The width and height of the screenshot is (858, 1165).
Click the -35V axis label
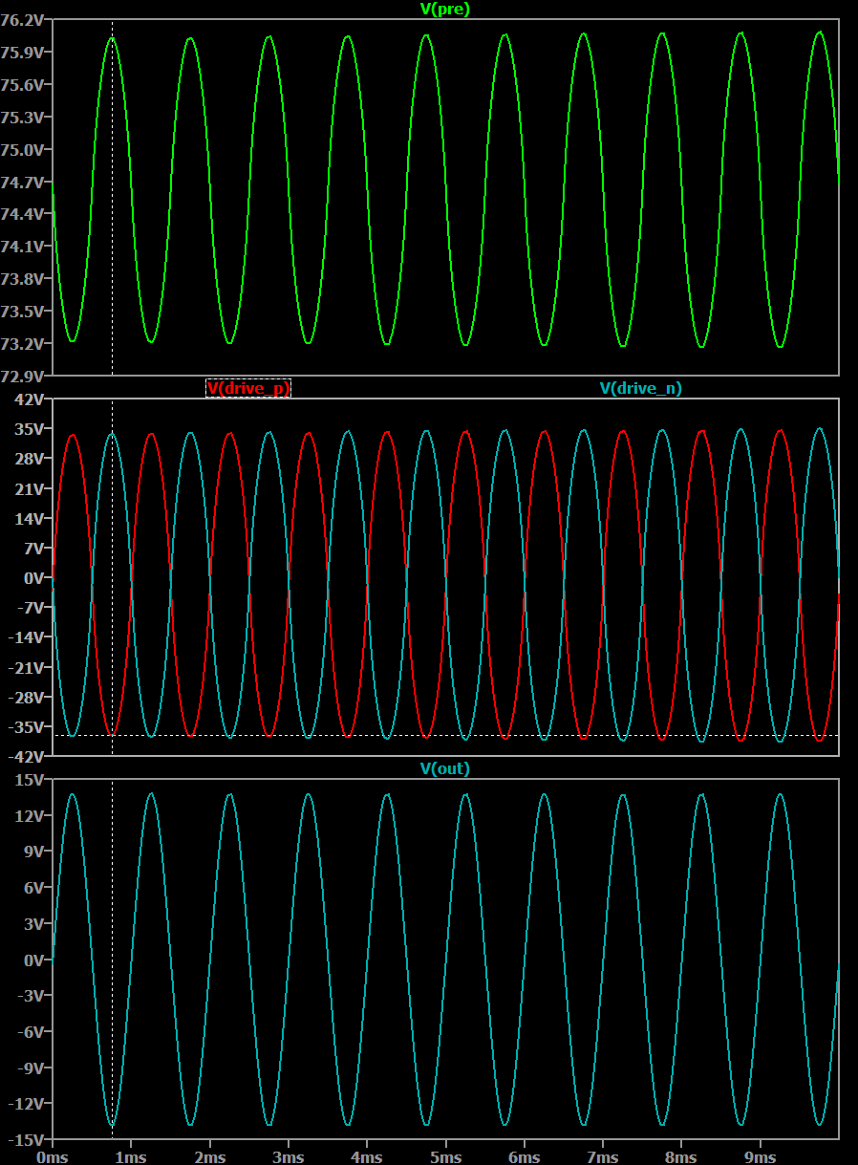coord(27,727)
